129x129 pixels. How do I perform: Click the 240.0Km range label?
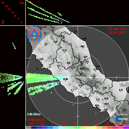click(34, 114)
